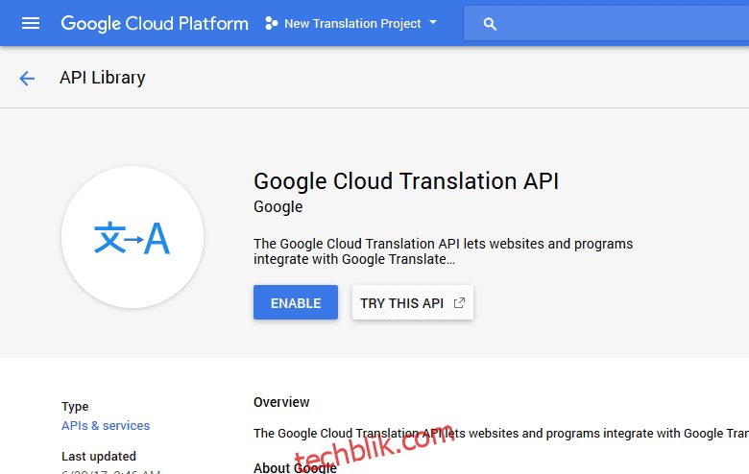Click the Last updated label
Screen dimensions: 749x474
click(x=99, y=457)
